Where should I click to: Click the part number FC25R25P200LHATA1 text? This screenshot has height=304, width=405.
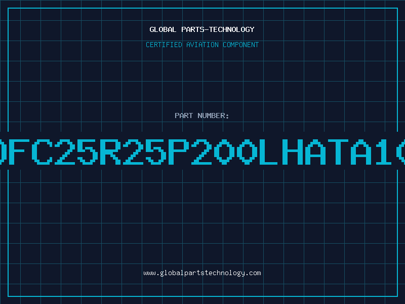point(202,152)
